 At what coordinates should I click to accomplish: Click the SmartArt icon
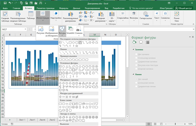[70, 29]
